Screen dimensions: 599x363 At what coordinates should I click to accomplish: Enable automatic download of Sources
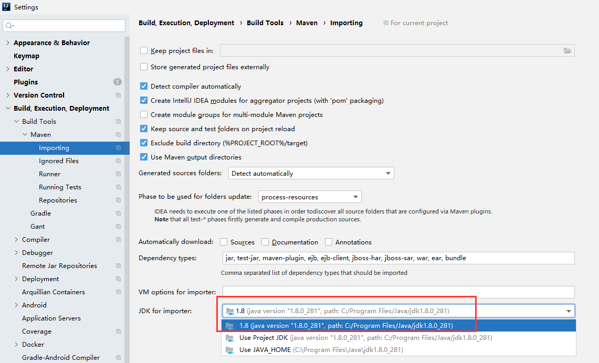[224, 242]
